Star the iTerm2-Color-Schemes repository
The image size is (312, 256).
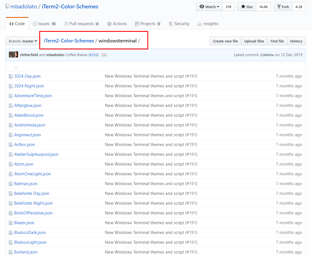pyautogui.click(x=247, y=7)
